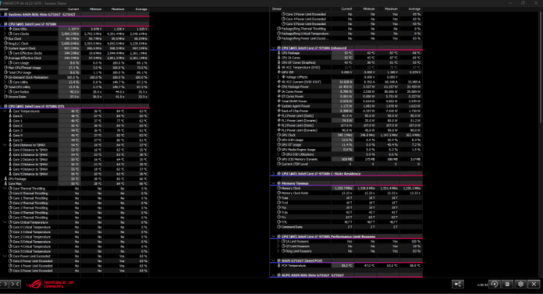The height and width of the screenshot is (294, 543).
Task: Click the collapse-all arrows button in bottom bar
Action: point(16,284)
